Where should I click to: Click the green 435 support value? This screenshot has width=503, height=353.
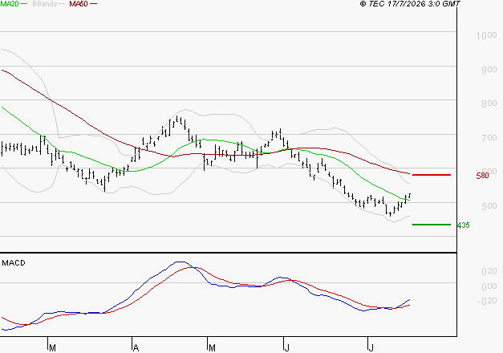click(463, 225)
